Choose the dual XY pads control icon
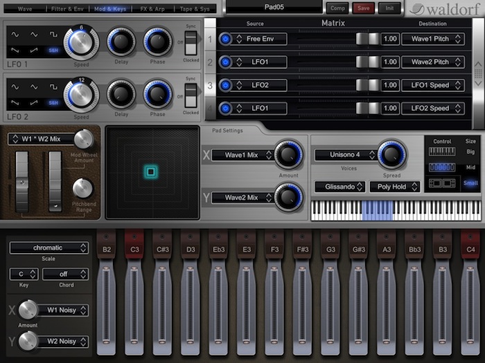The height and width of the screenshot is (363, 485). click(x=442, y=184)
